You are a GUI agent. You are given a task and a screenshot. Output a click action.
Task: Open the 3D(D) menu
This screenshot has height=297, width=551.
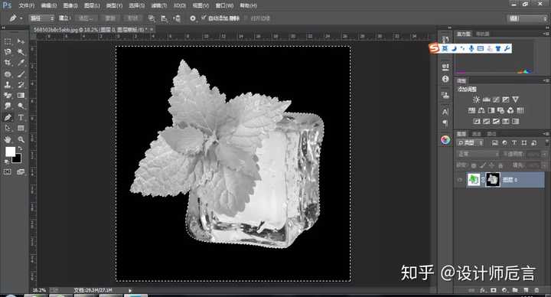coord(180,5)
